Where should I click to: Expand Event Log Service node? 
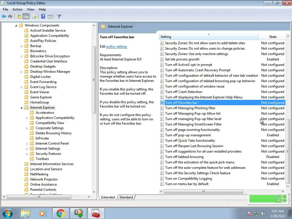click(21, 87)
